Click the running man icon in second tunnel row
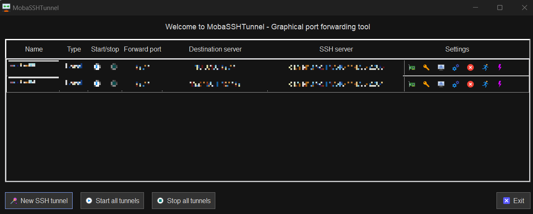The height and width of the screenshot is (214, 533). pos(485,84)
